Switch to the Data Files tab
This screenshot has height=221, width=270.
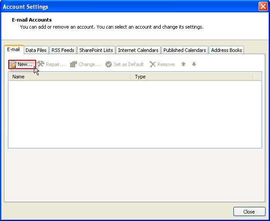click(36, 50)
